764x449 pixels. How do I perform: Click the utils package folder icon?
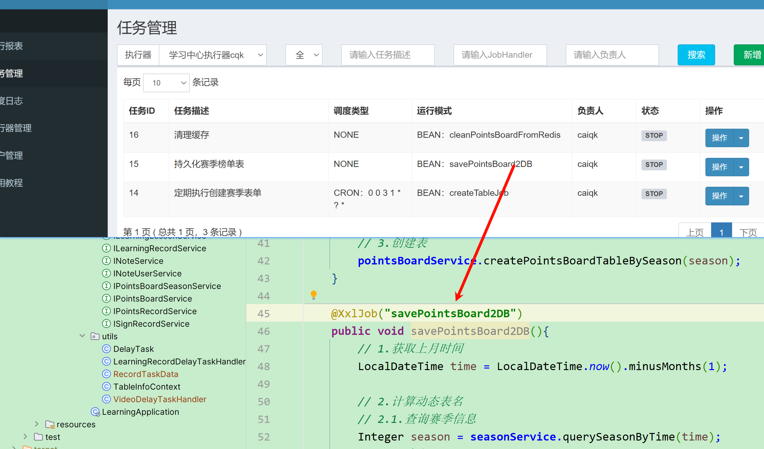pyautogui.click(x=95, y=336)
